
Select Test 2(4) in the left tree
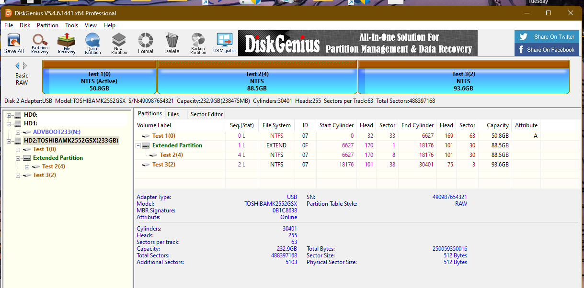54,166
